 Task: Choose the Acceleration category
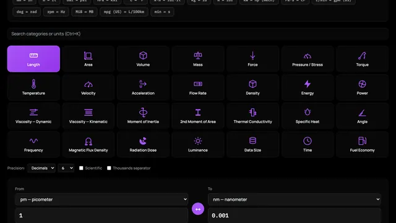143,87
